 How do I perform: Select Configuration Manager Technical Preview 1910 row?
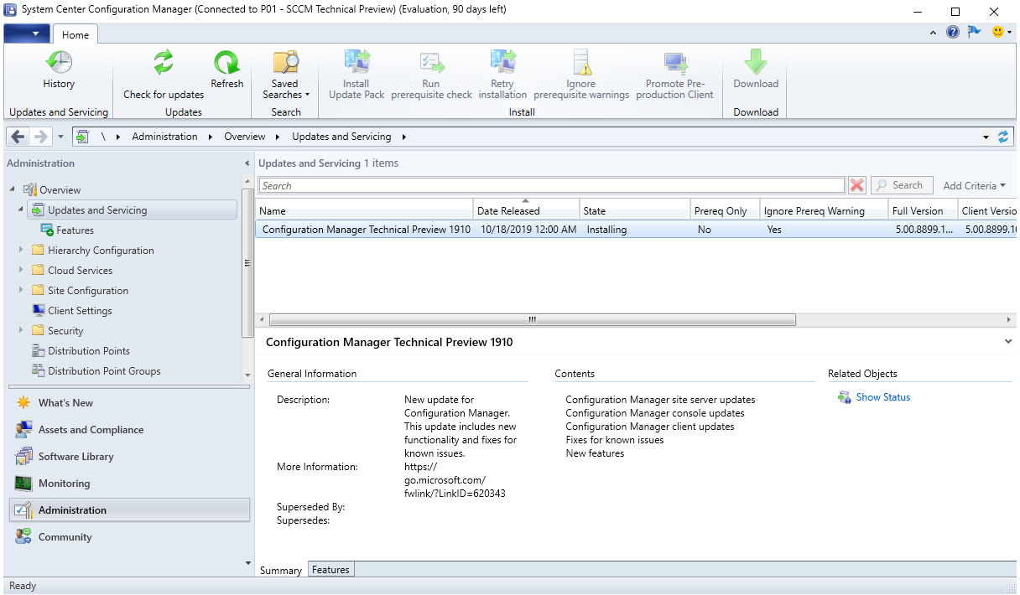366,230
